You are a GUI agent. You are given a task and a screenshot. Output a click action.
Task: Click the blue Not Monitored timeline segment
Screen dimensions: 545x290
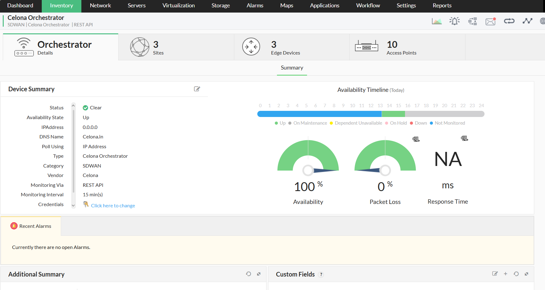point(319,114)
